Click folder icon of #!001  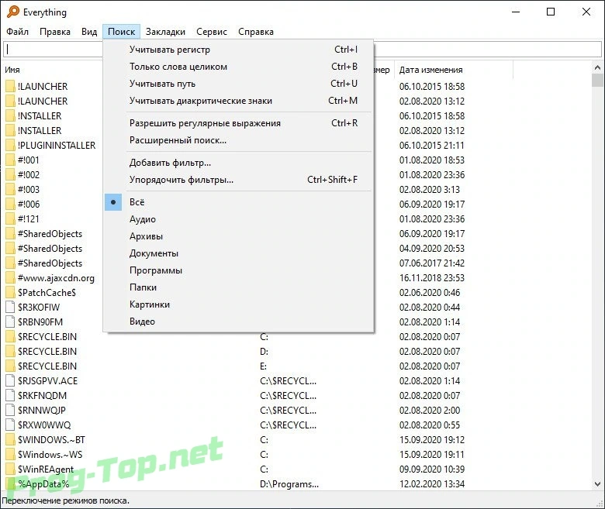click(10, 160)
